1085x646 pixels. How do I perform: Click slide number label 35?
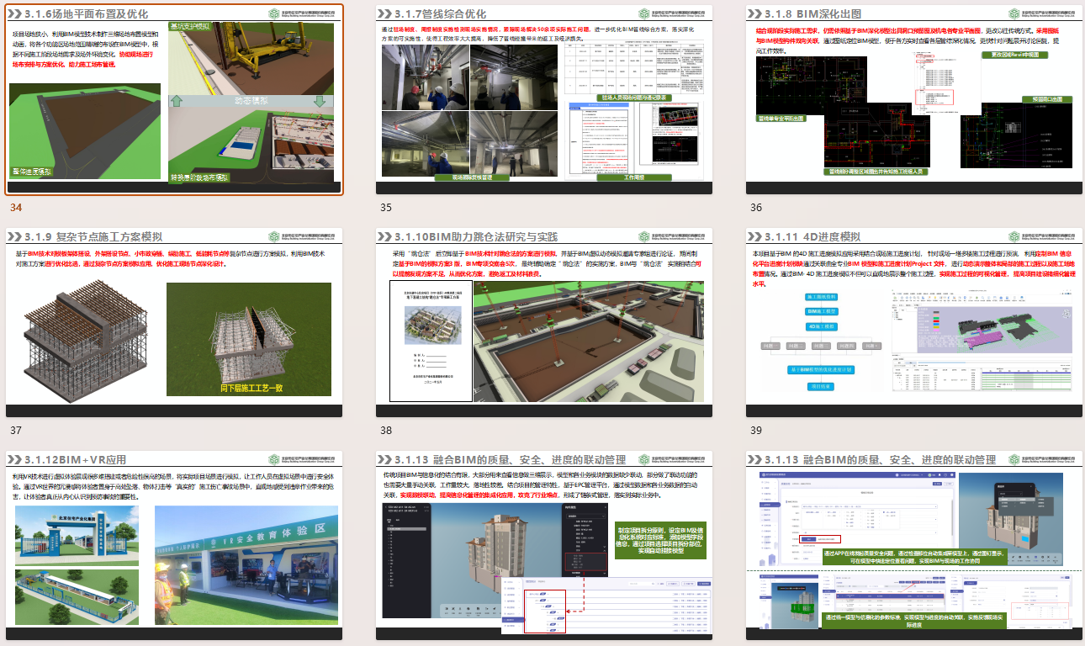tap(386, 207)
